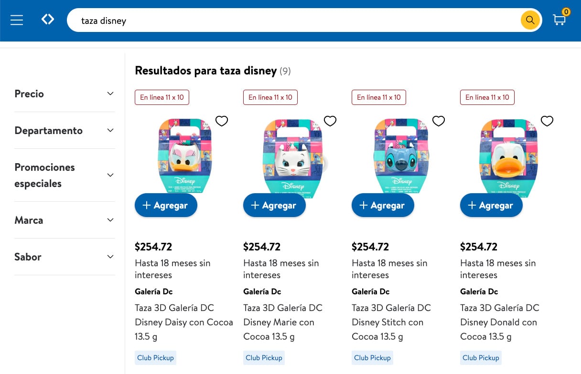Expand Promociones especiales filters
The image size is (581, 374).
(65, 175)
